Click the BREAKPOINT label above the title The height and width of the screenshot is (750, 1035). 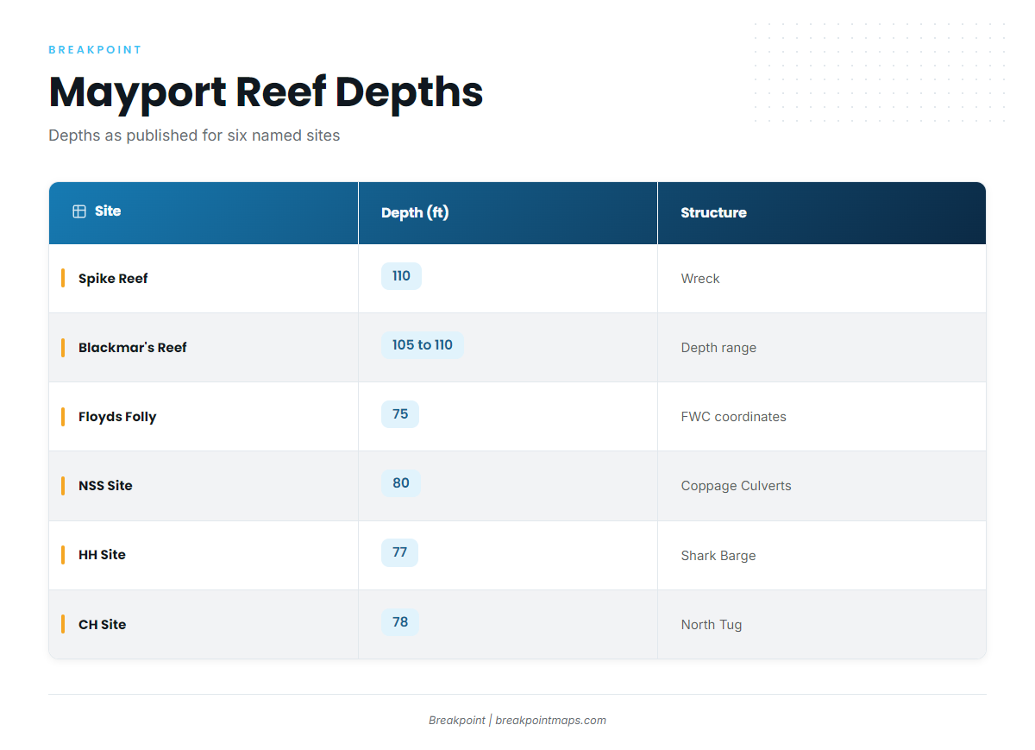(x=95, y=50)
